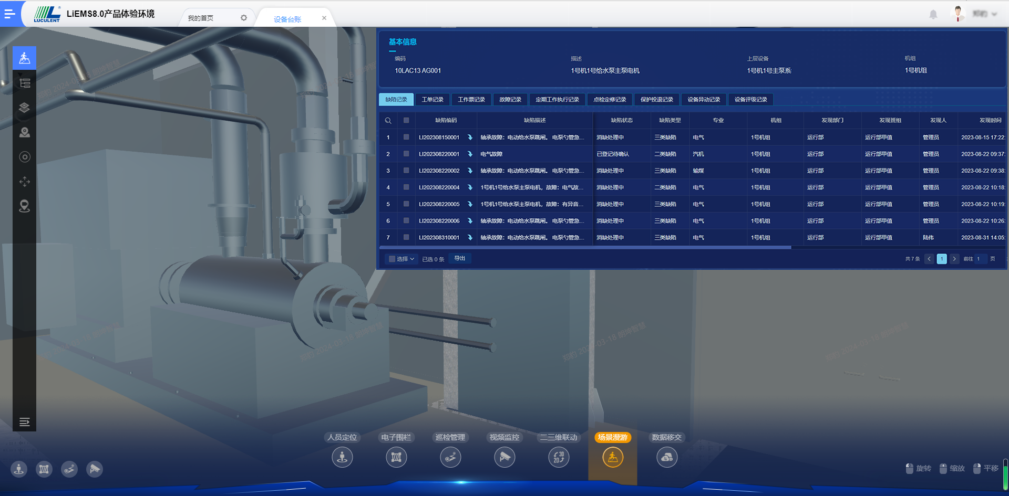Check the box for defect LI202308150001
1009x496 pixels.
[x=406, y=137]
